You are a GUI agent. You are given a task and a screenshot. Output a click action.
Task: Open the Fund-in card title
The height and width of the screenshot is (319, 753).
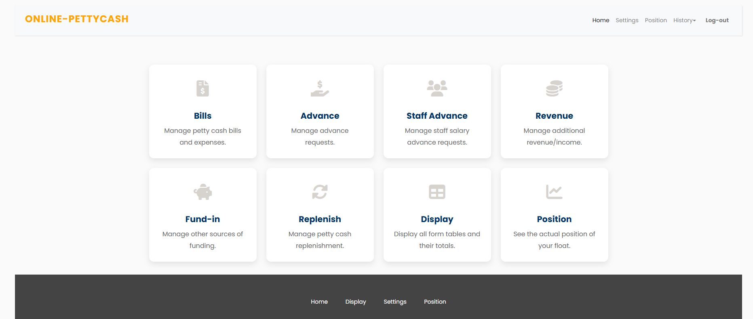(202, 219)
